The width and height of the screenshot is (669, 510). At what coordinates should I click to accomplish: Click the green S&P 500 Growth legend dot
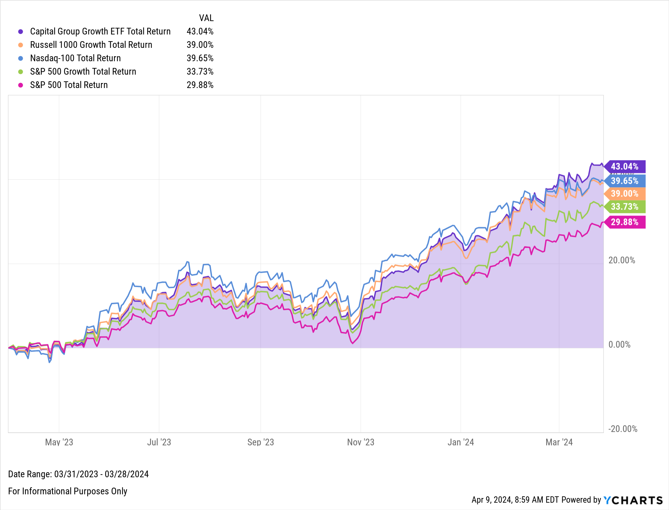(x=21, y=71)
